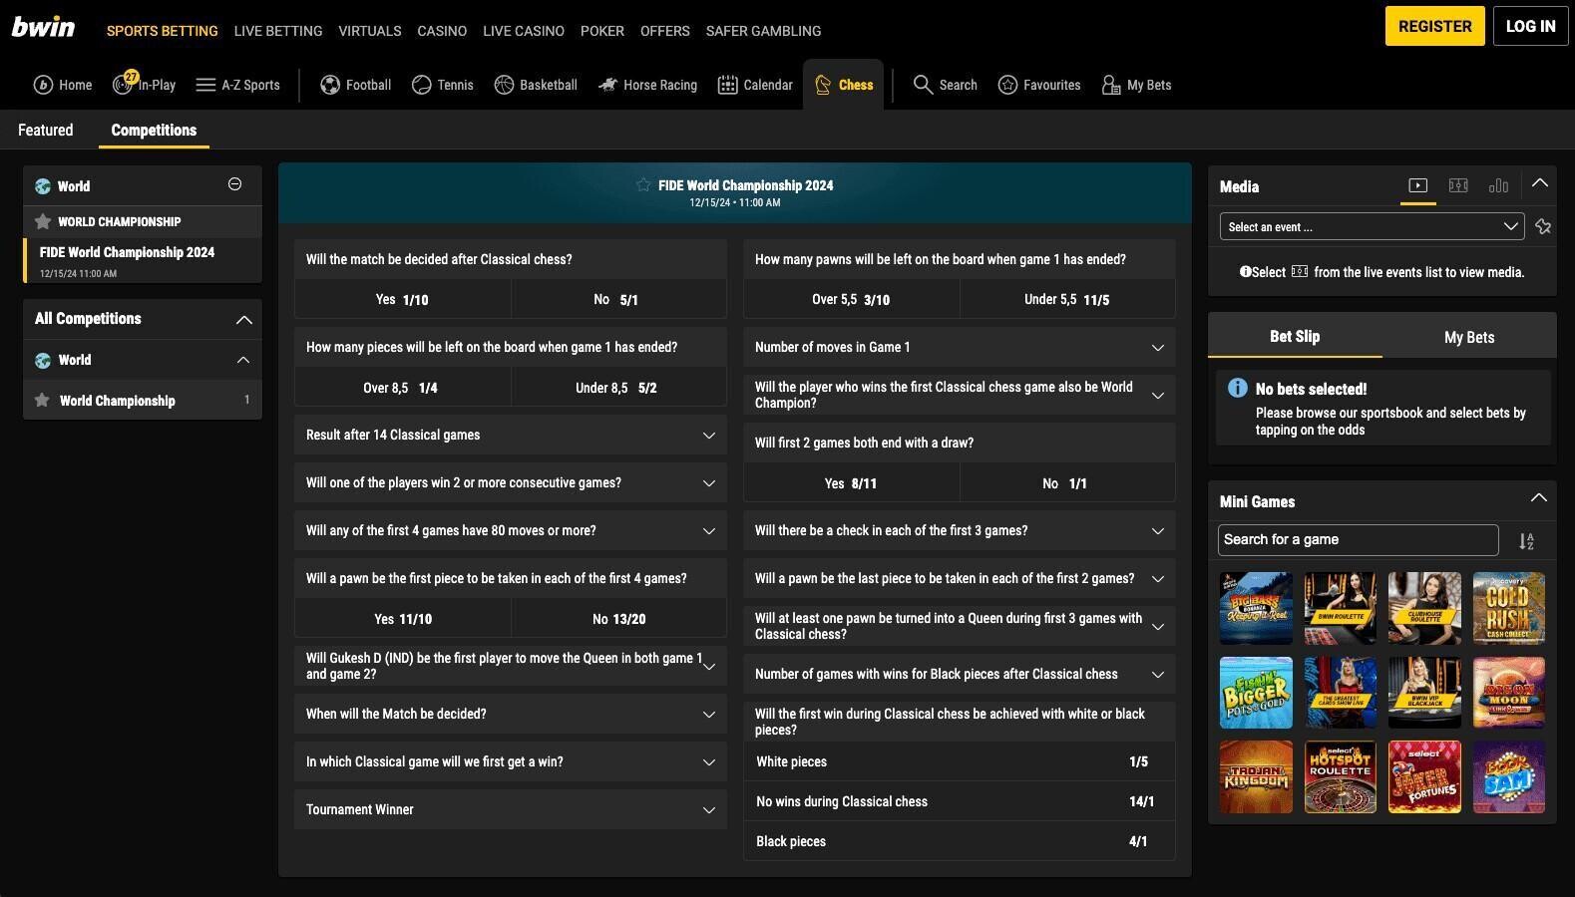Sort mini games with A-Z sort icon

tap(1526, 541)
